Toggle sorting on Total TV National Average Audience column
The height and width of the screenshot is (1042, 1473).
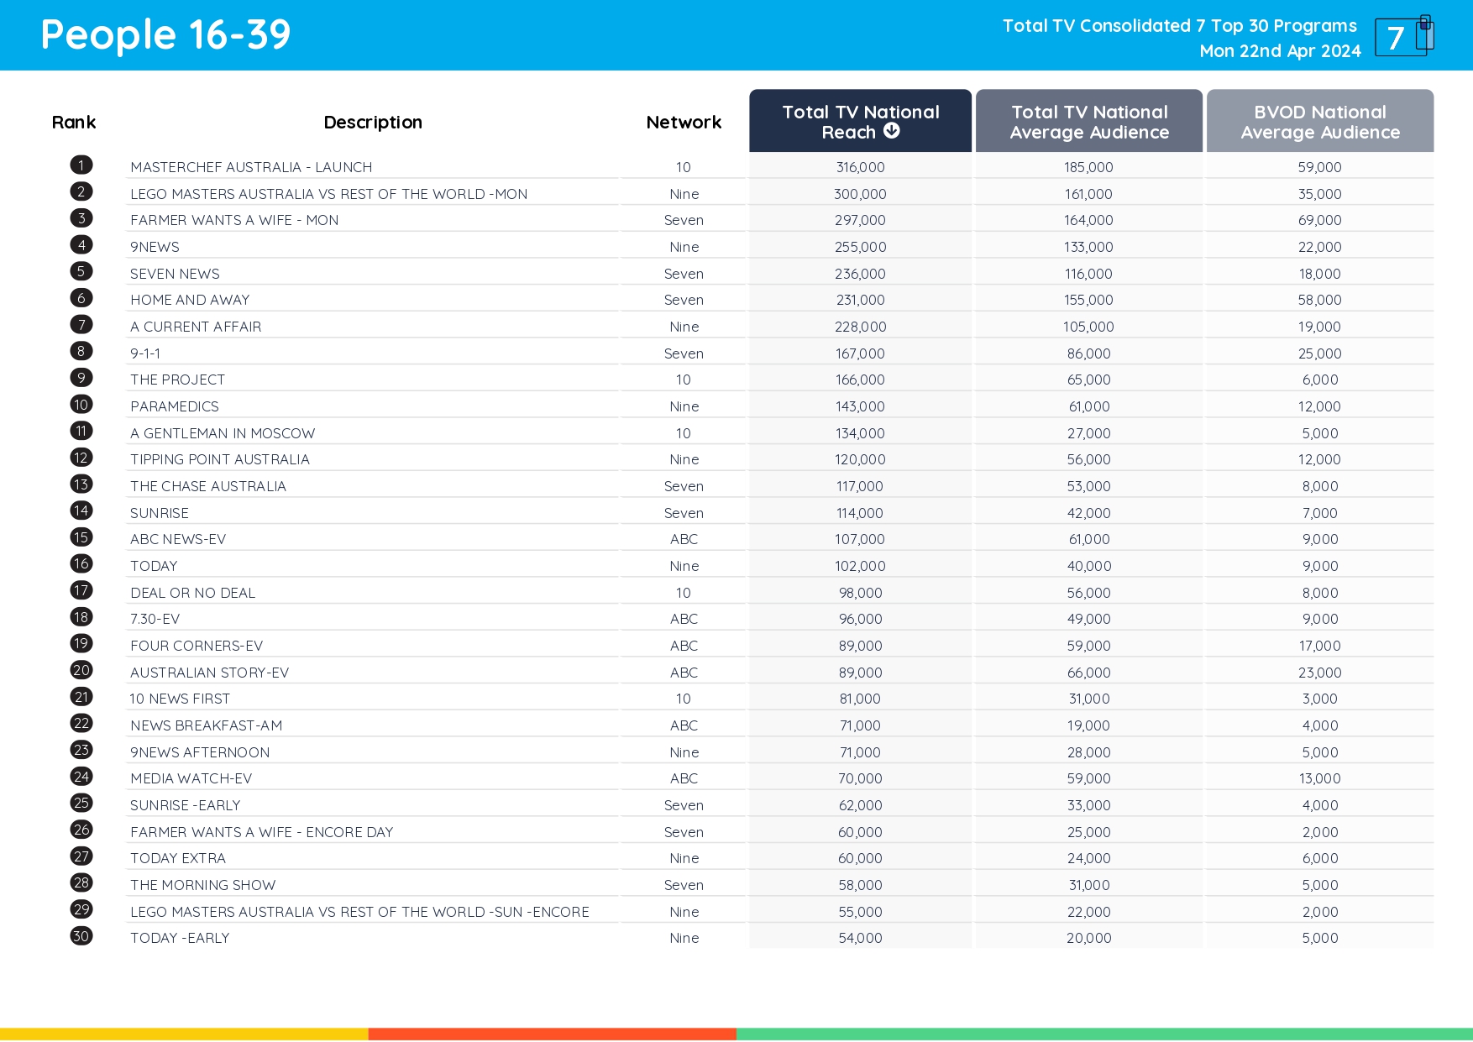(x=1089, y=121)
